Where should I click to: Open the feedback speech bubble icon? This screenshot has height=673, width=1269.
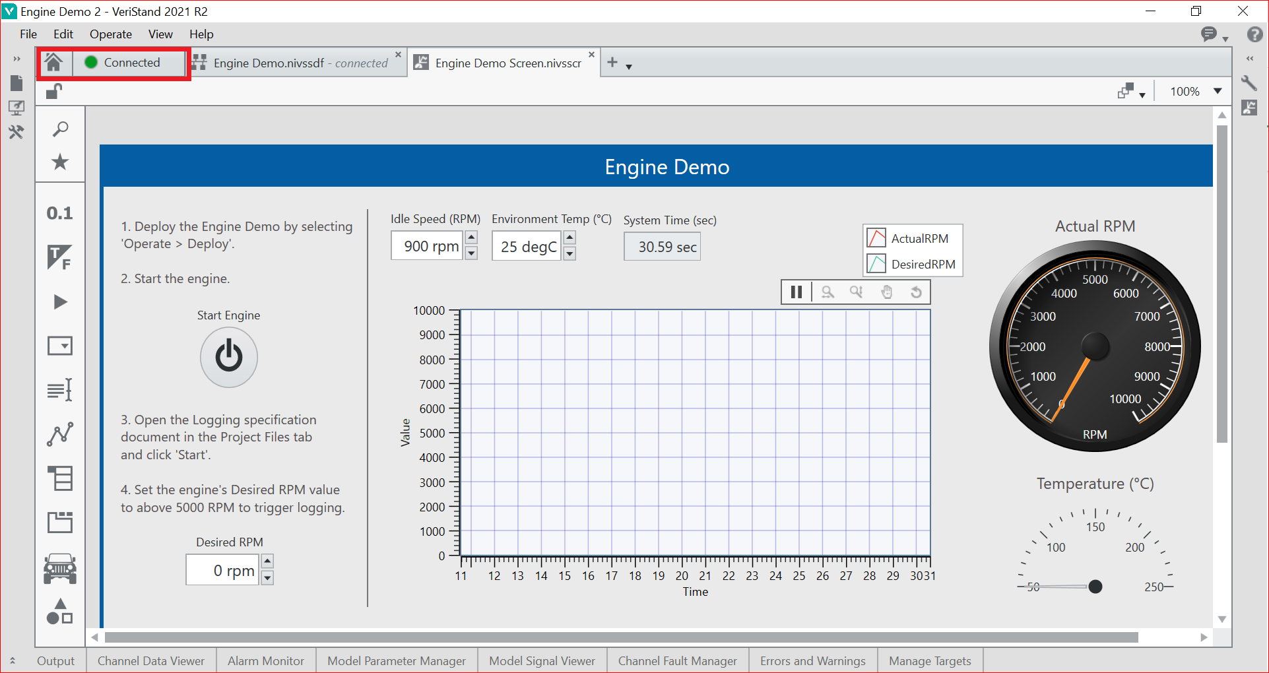[1210, 34]
